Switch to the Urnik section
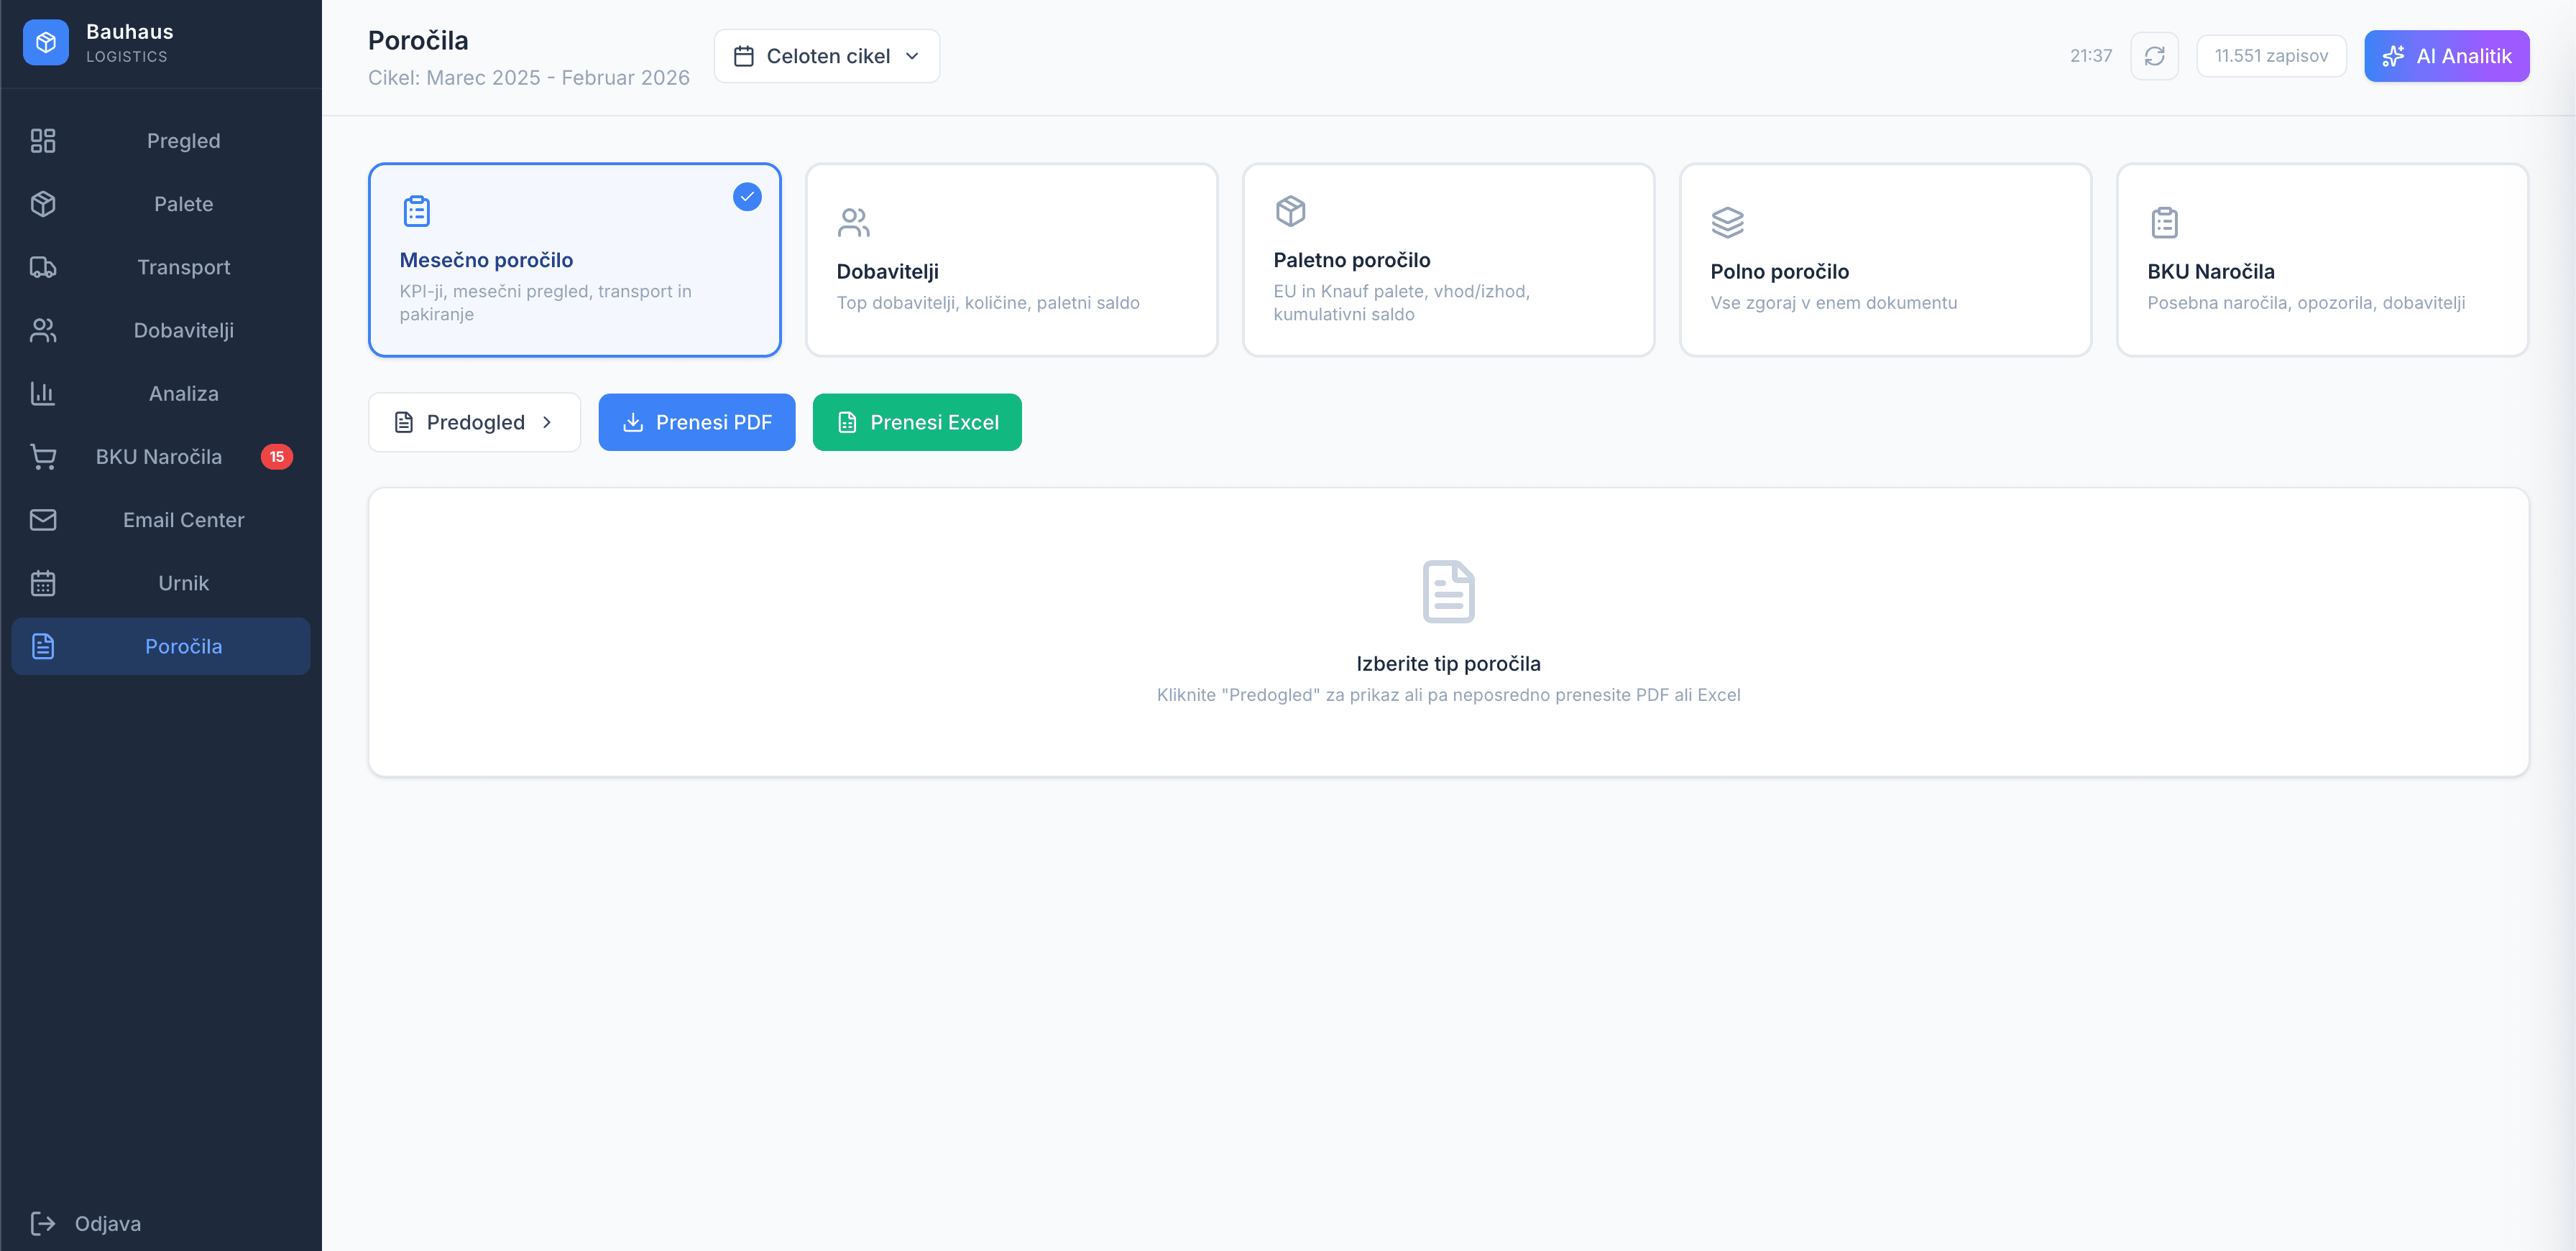This screenshot has height=1251, width=2576. [160, 582]
